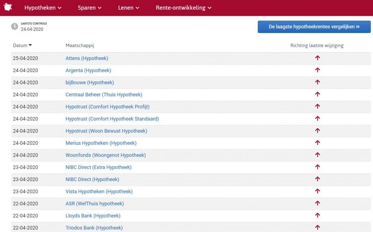
Task: Open NIBC Direct (Extra Hypotheek) link
Action: 98,167
